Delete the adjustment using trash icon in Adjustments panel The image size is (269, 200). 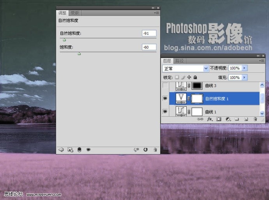[x=155, y=150]
